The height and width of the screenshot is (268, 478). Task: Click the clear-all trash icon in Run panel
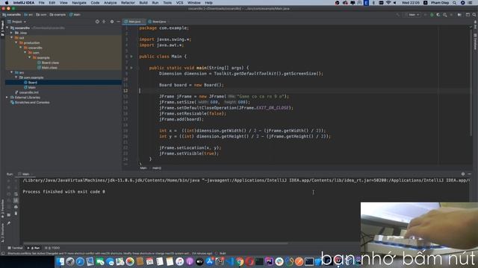(16, 214)
